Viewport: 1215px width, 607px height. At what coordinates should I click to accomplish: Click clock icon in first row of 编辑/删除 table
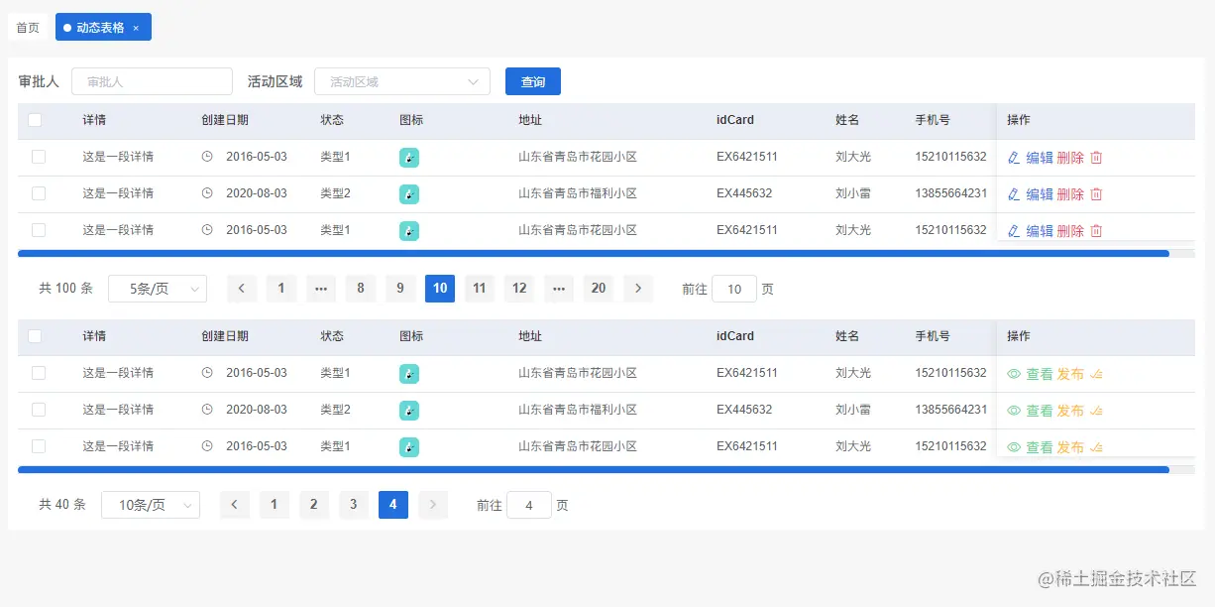pyautogui.click(x=207, y=157)
